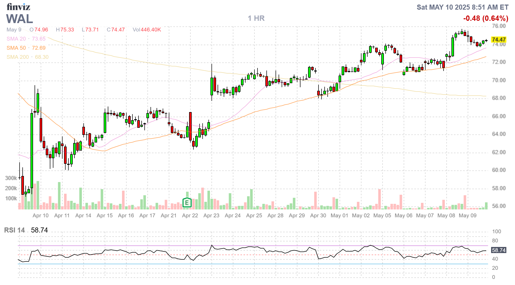Click the finviz logo
The height and width of the screenshot is (285, 515).
[x=18, y=7]
